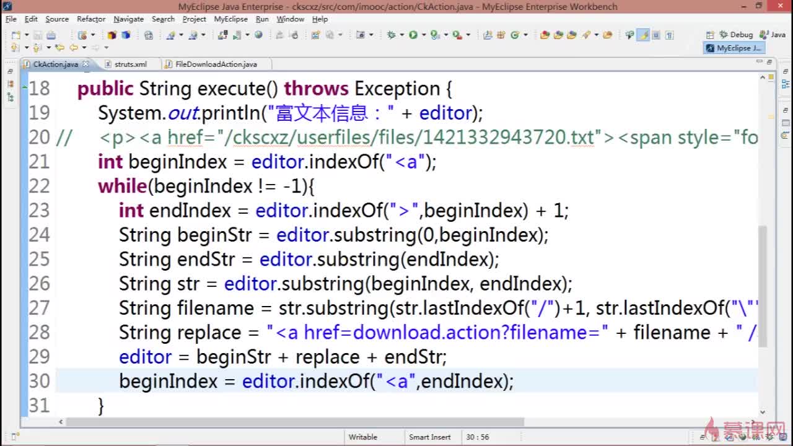Open the New Java Class dropdown arrow
Screen dimensions: 793x446
click(x=526, y=35)
